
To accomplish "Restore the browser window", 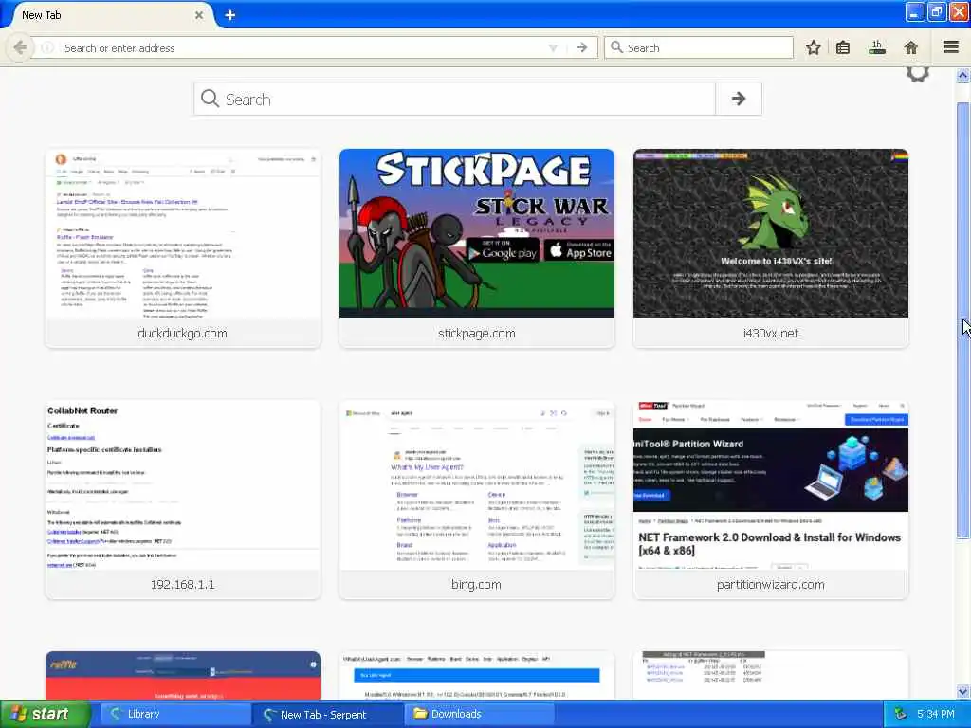I will pos(936,11).
